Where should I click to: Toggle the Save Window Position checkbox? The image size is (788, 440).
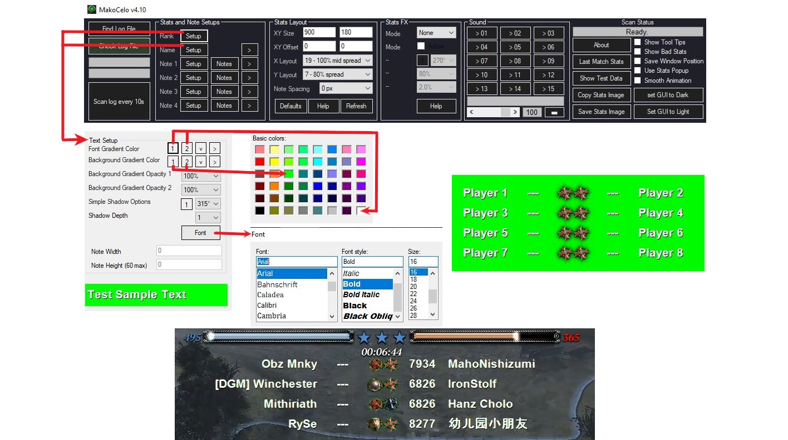pos(638,61)
